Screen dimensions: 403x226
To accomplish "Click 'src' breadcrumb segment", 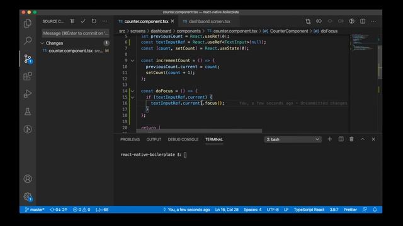I will 122,31.
